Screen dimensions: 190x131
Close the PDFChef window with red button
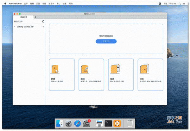coord(15,14)
